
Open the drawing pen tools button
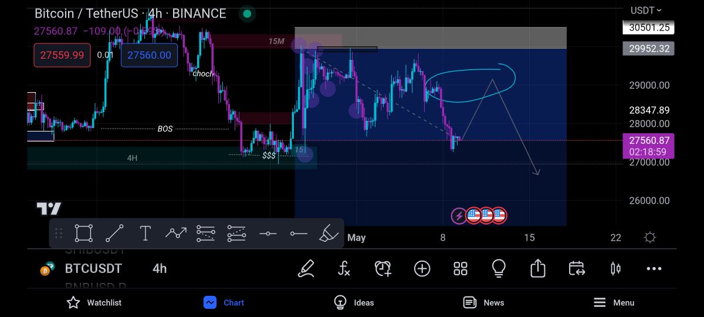point(306,269)
